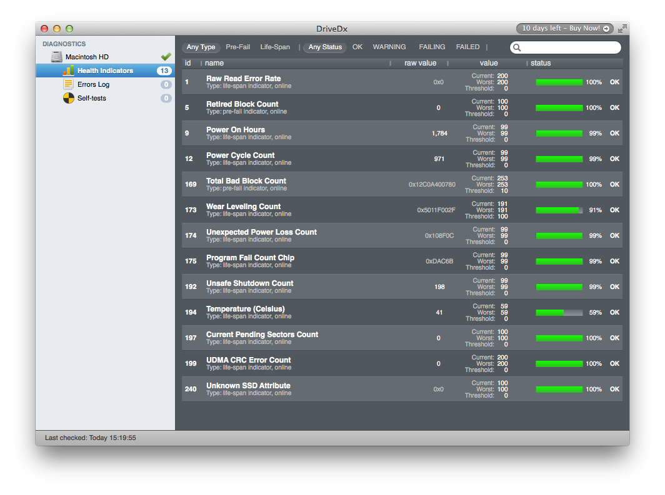Image resolution: width=665 pixels, height=495 pixels.
Task: Select the Program Fail Count Chip row
Action: point(402,262)
